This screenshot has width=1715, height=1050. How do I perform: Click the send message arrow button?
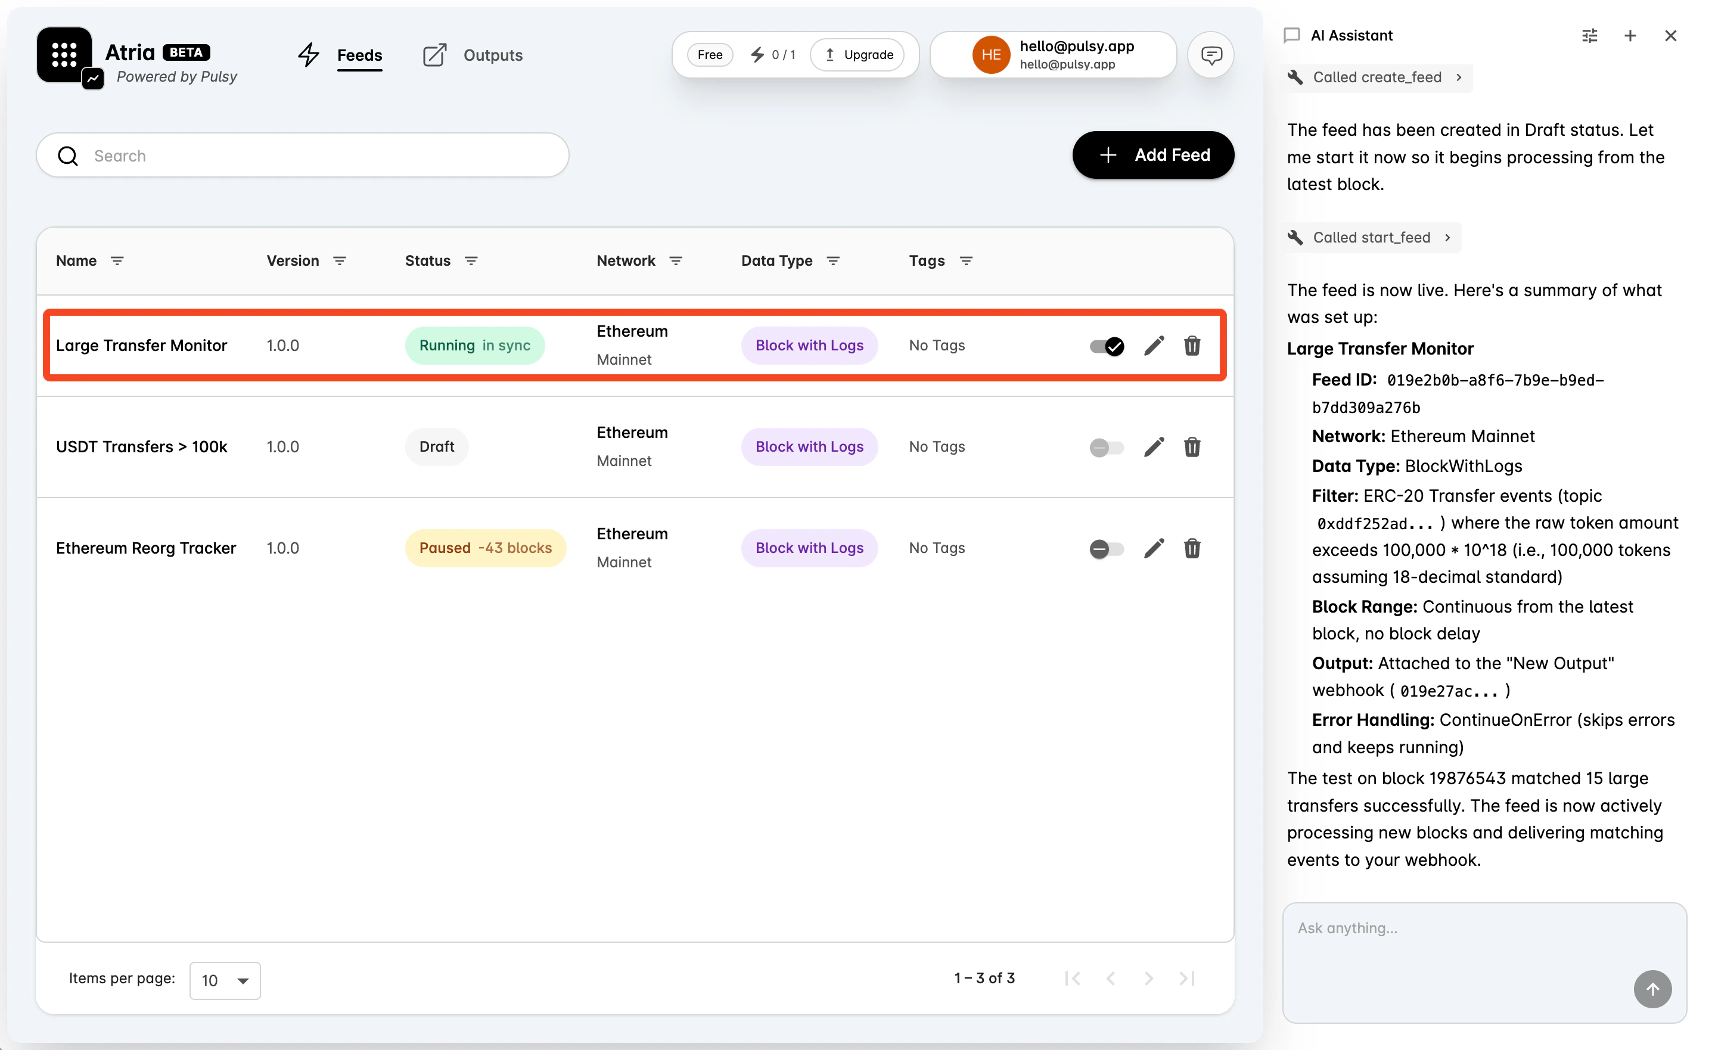(x=1653, y=989)
